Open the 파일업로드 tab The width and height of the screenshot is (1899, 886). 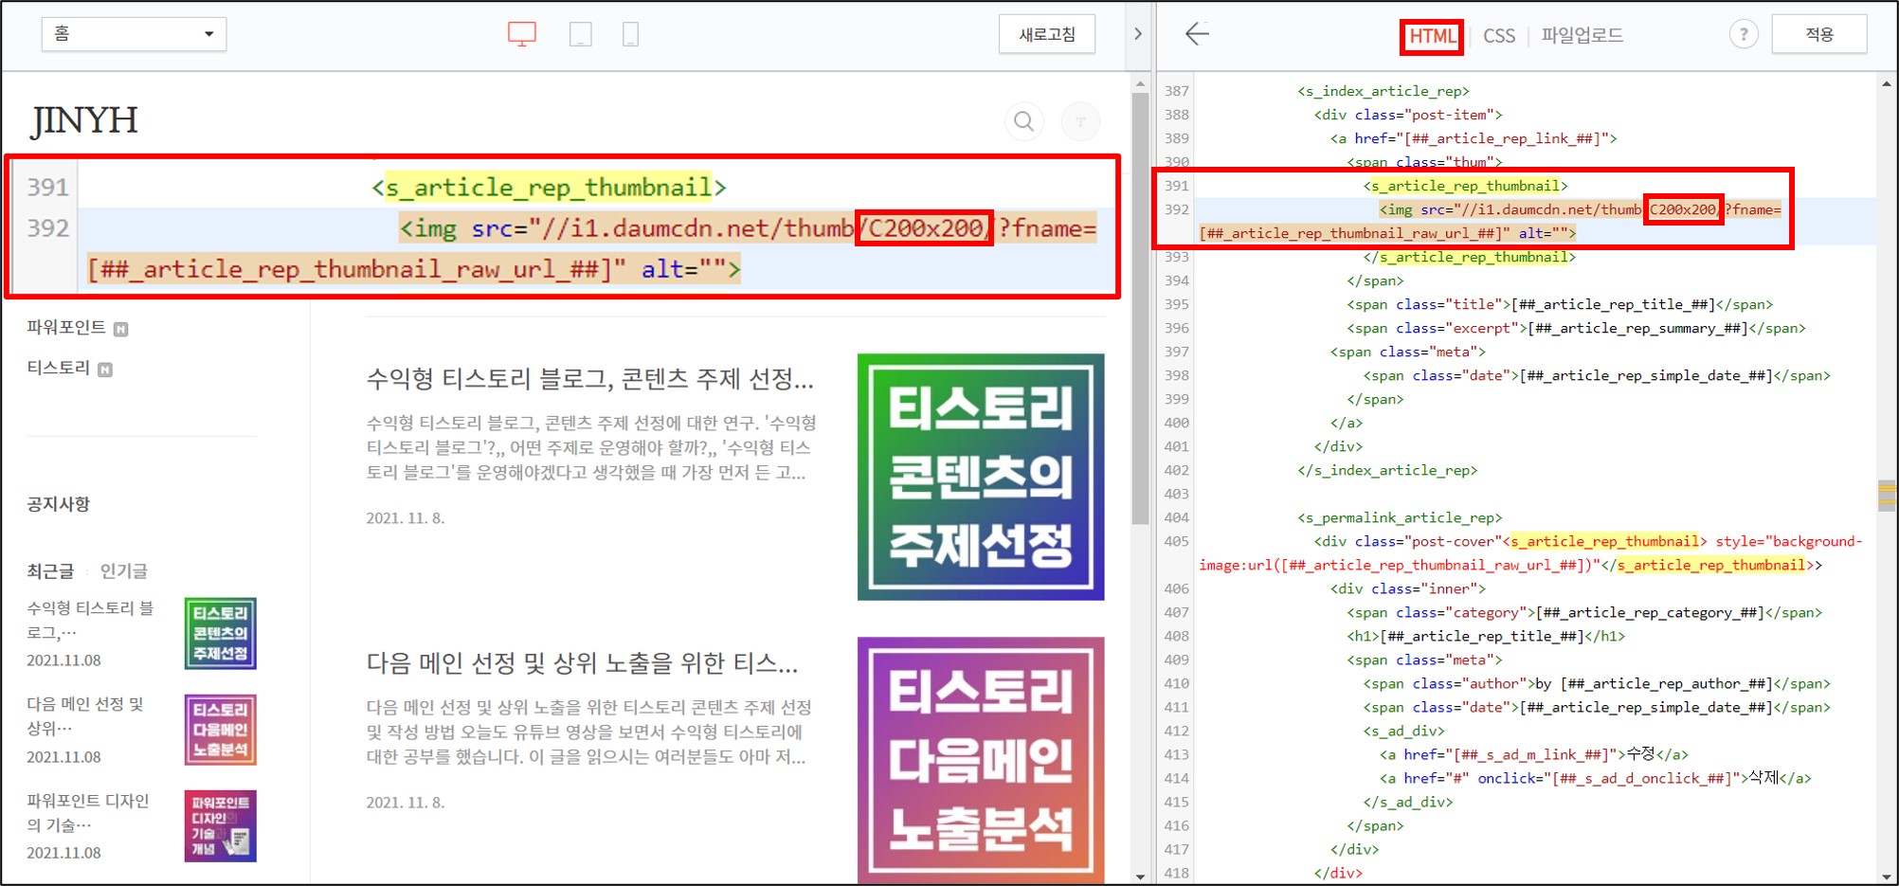1582,36
